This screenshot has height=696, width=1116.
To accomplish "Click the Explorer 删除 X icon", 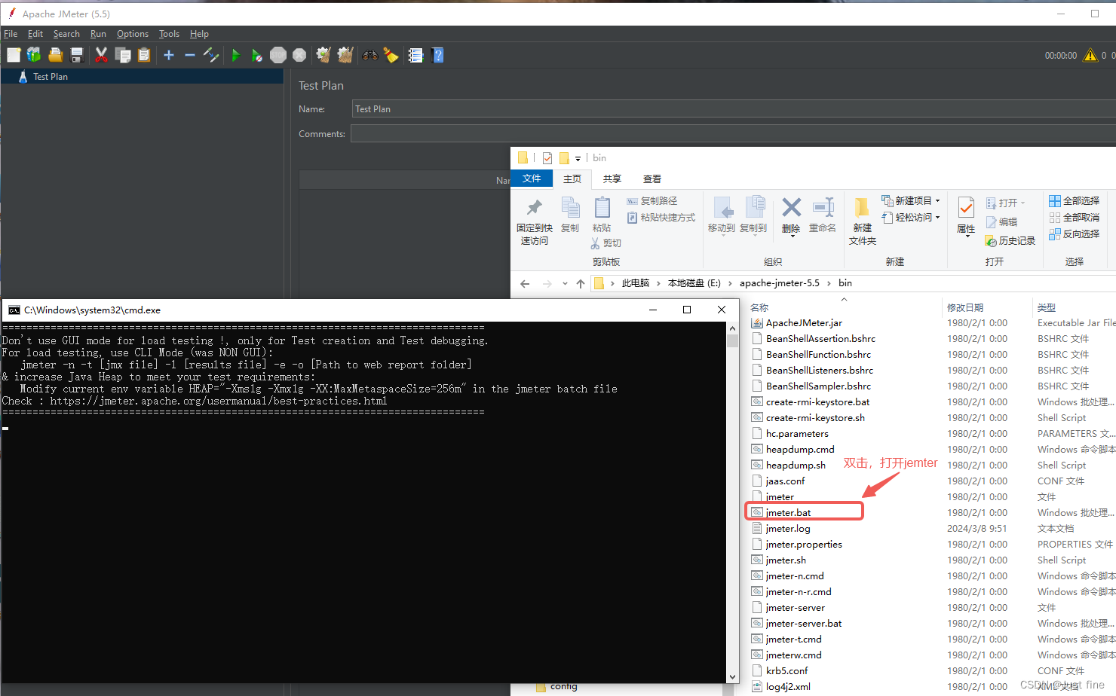I will click(791, 209).
